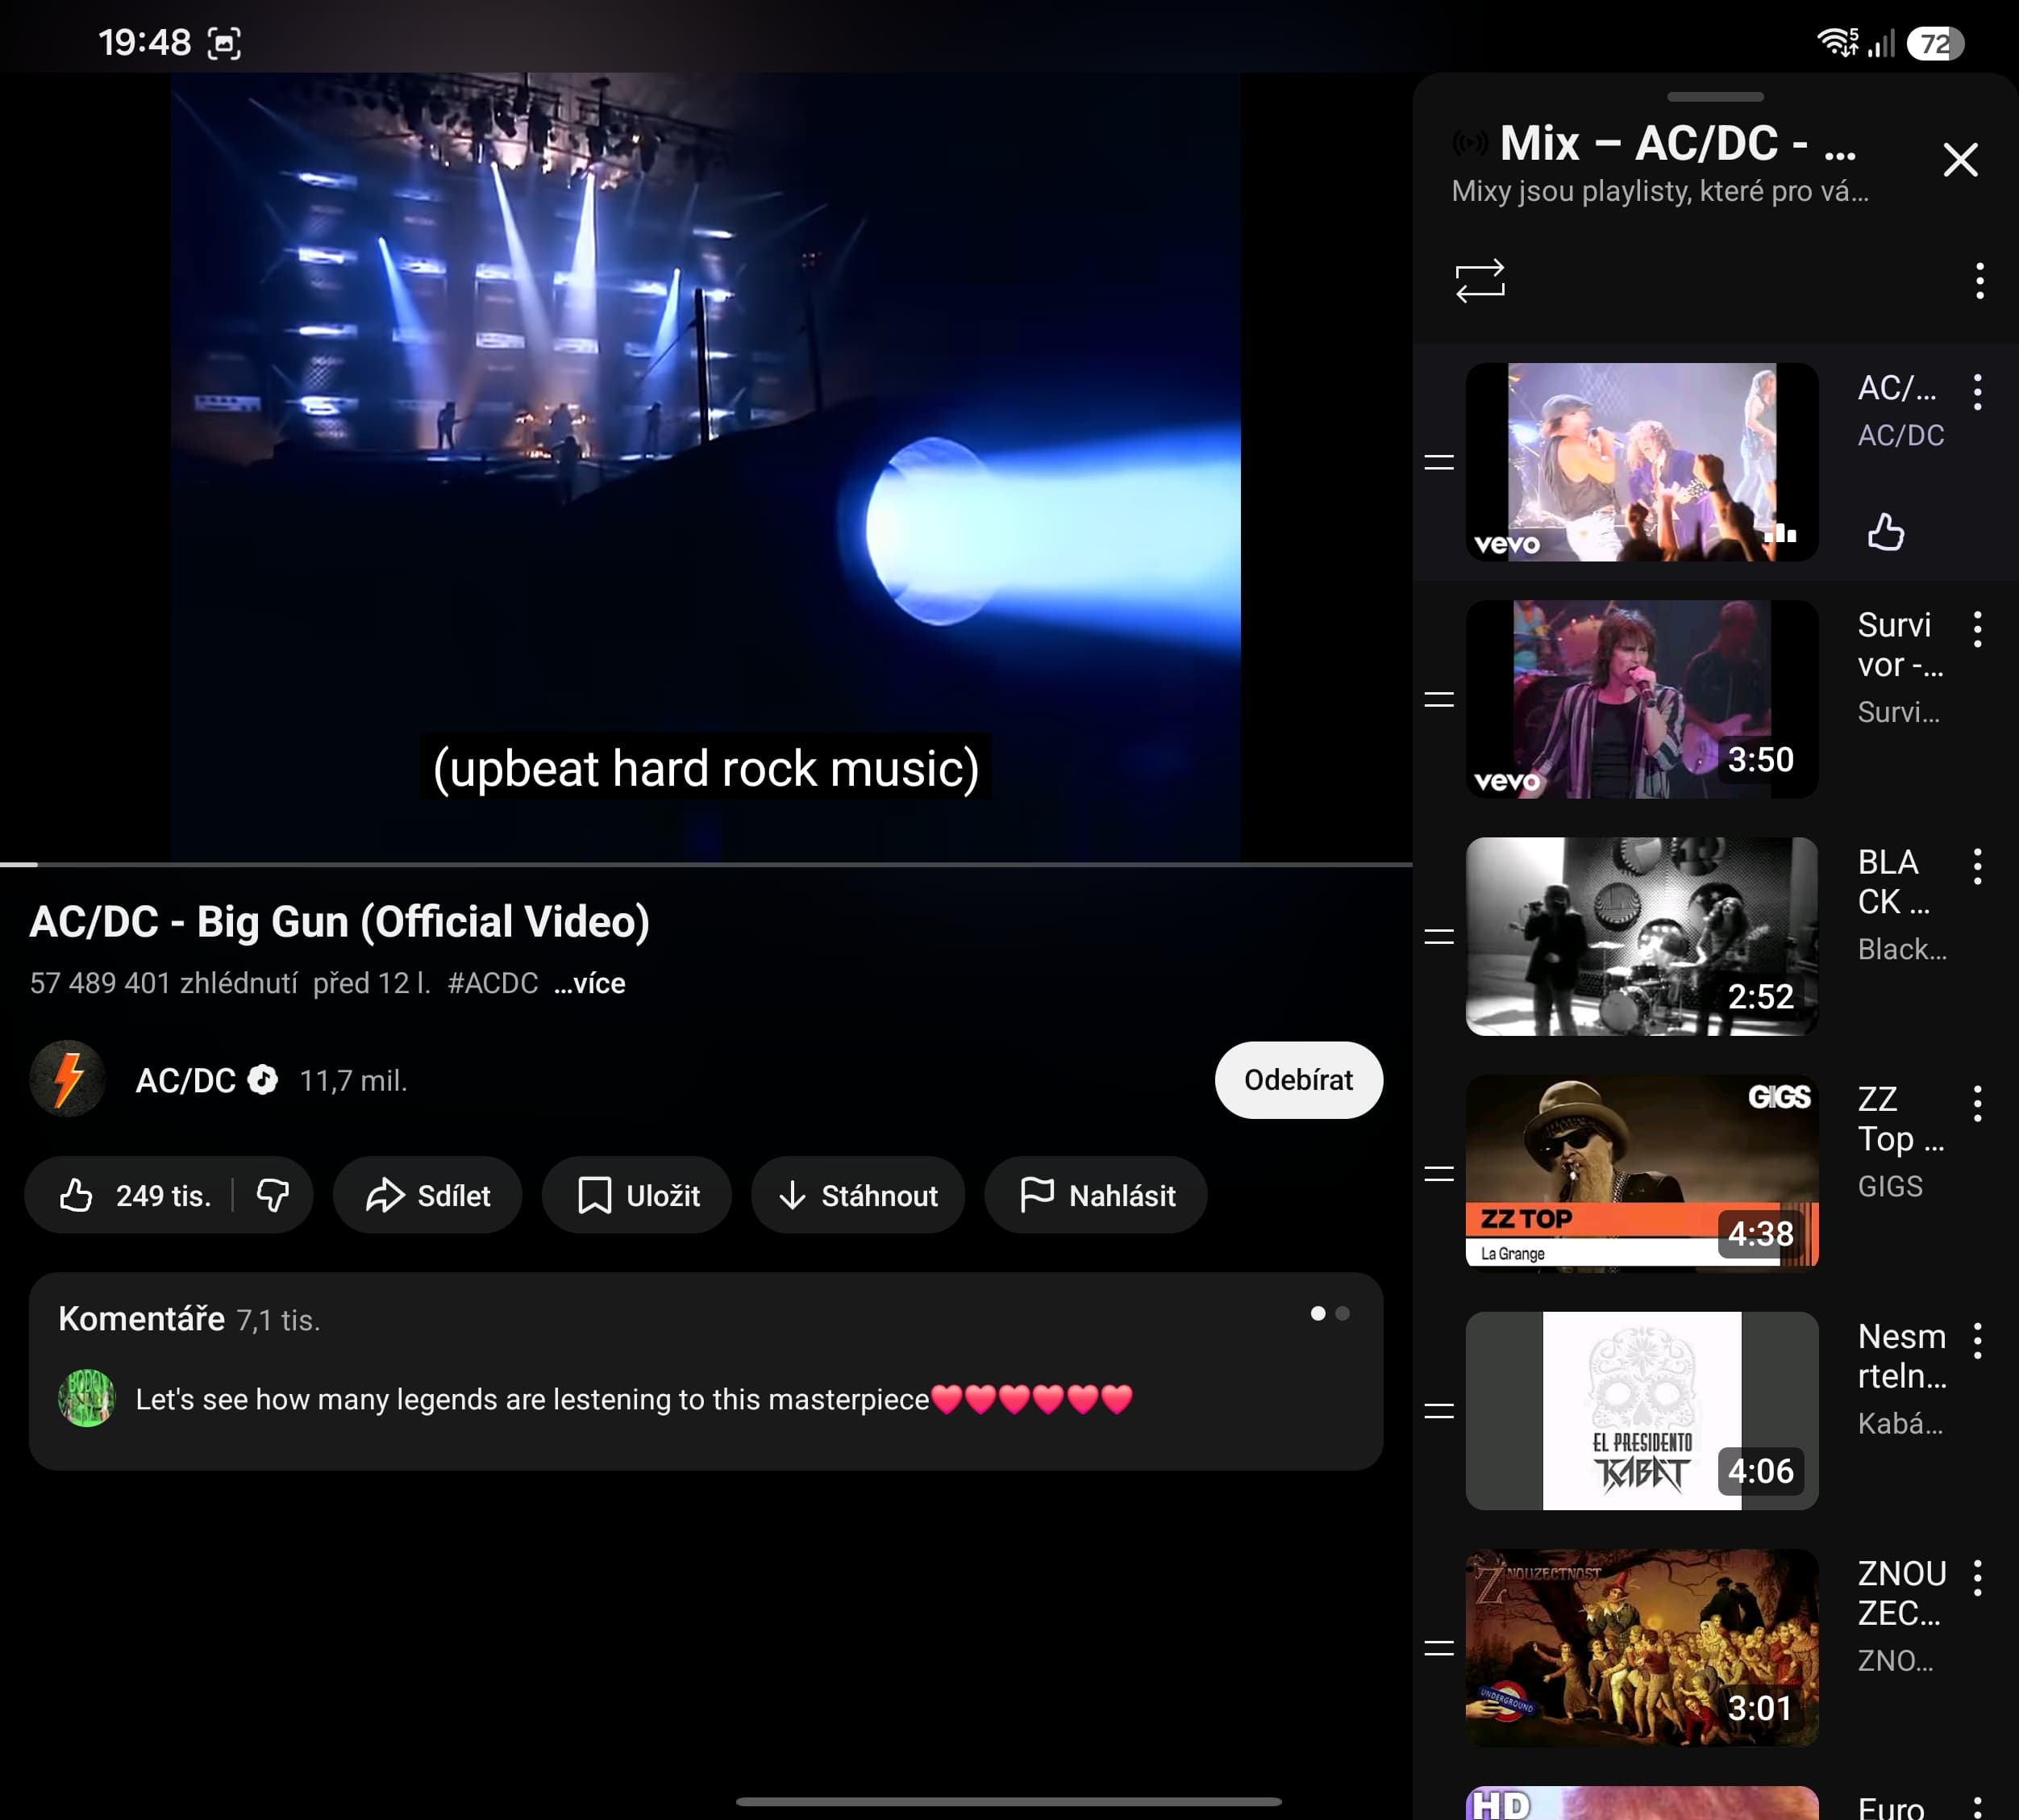Seek along the video progress bar
The width and height of the screenshot is (2019, 1820).
click(706, 864)
